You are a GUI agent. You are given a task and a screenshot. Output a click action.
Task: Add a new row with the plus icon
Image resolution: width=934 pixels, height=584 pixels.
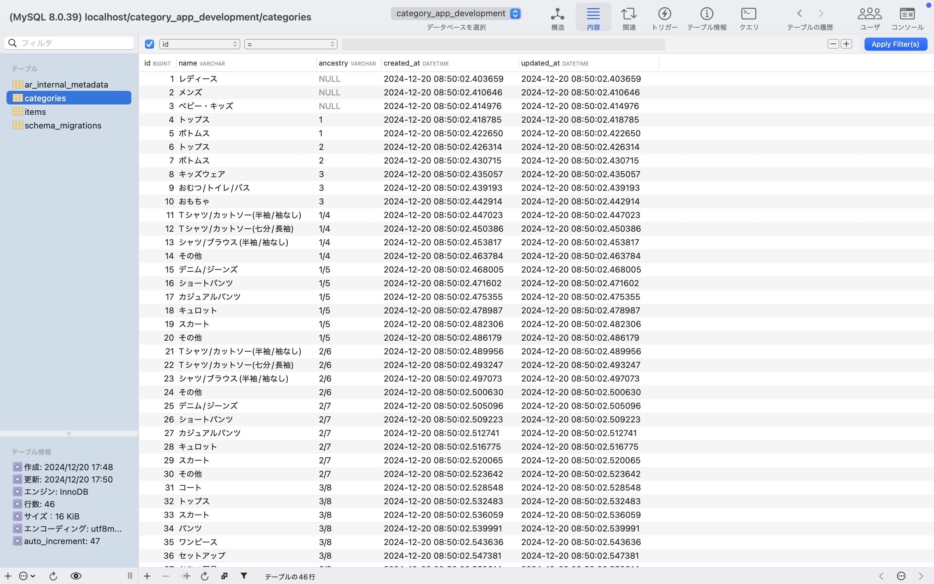147,576
